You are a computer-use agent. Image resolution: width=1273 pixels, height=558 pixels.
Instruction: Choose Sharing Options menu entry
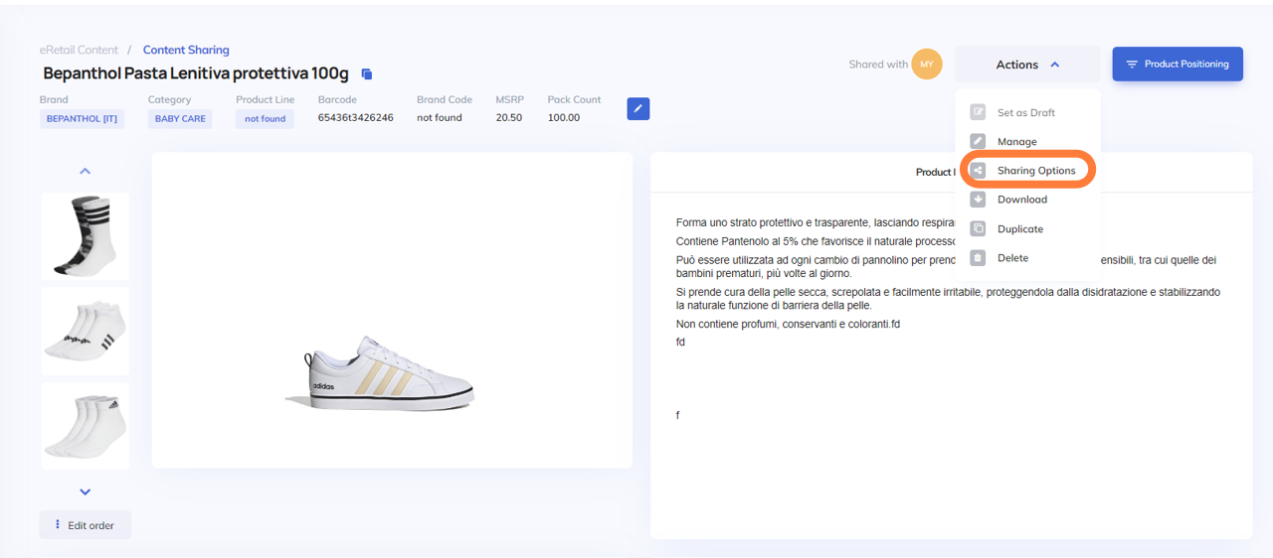[1036, 171]
